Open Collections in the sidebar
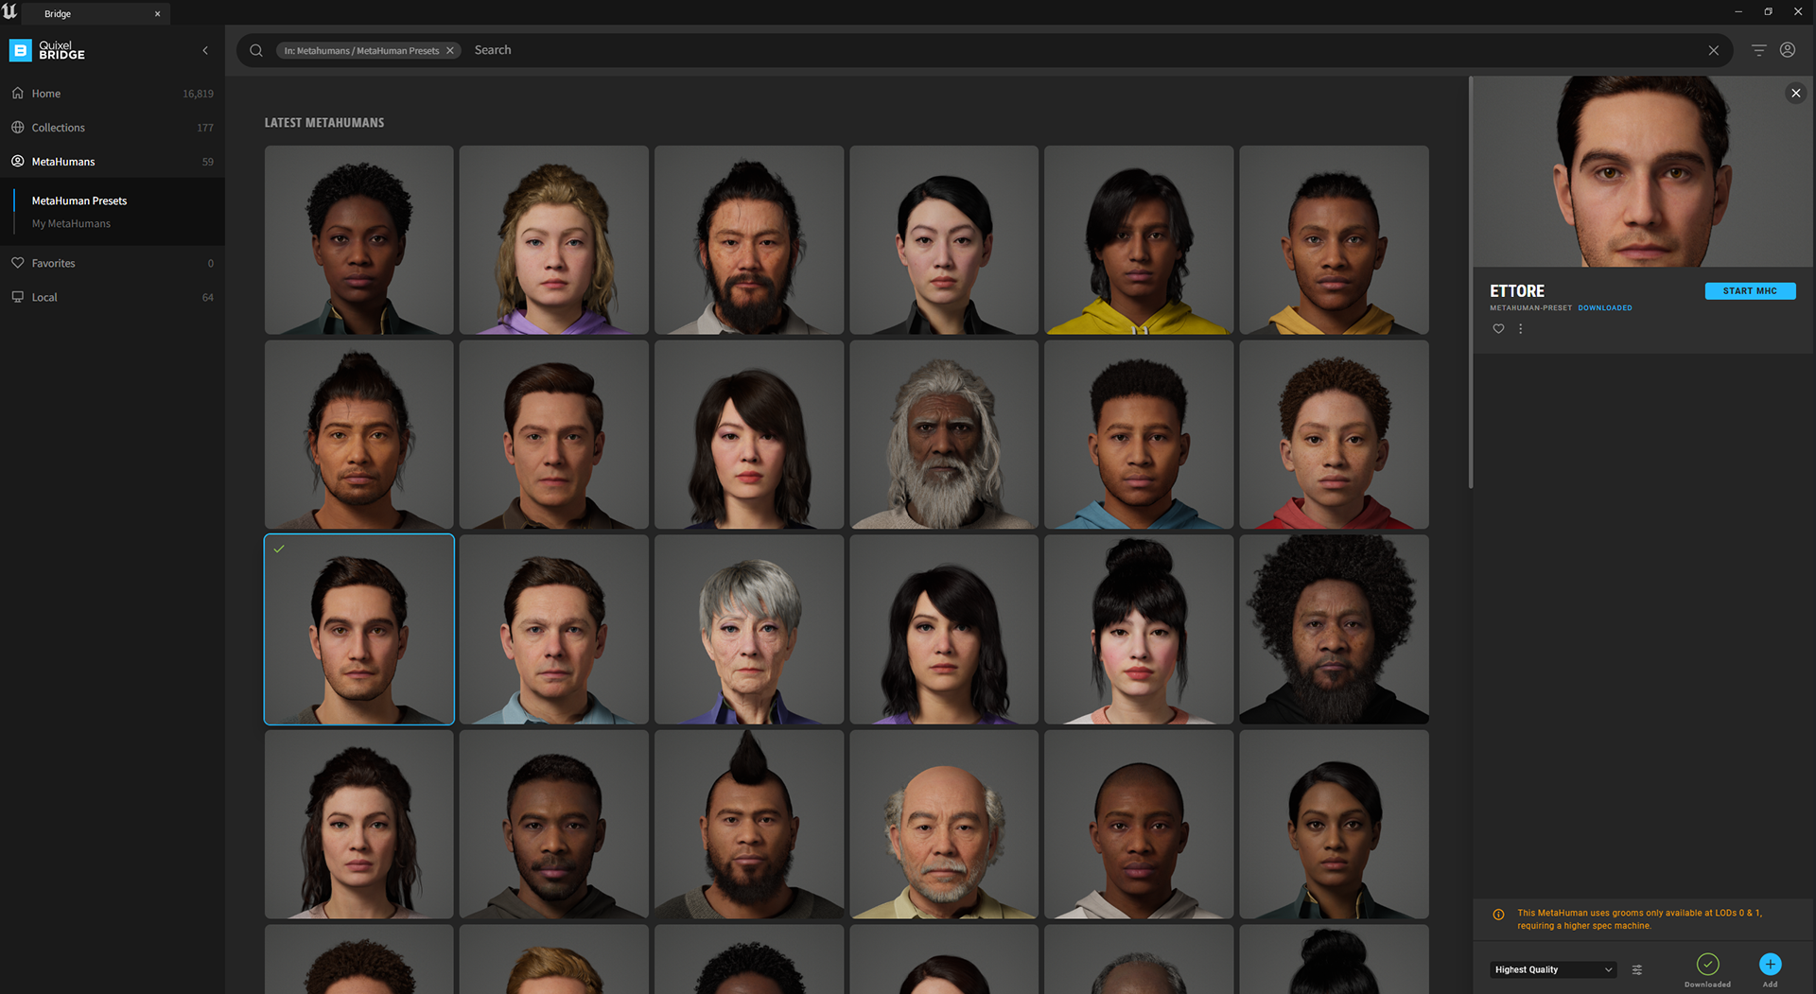 point(113,128)
